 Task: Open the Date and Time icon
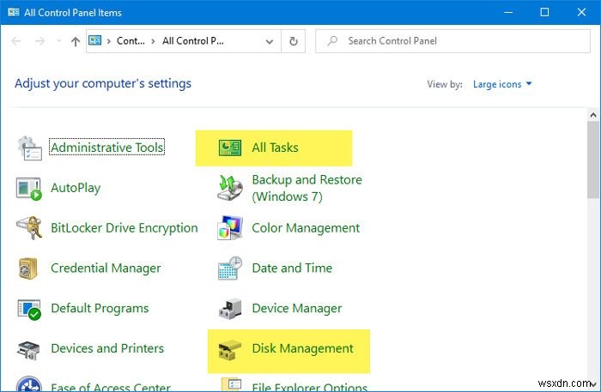[x=230, y=268]
